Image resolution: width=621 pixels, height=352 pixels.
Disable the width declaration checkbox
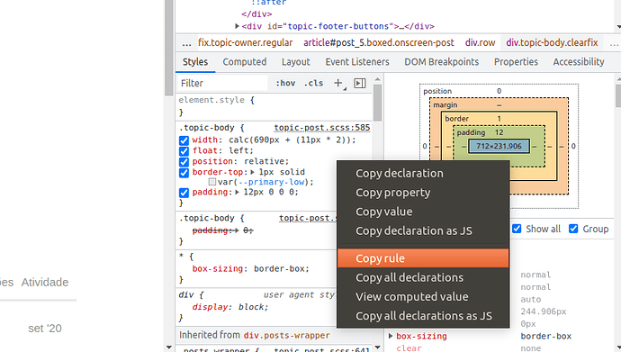coord(184,140)
